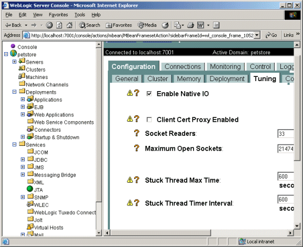Open the Memory sub-tab
The height and width of the screenshot is (247, 303).
pyautogui.click(x=189, y=78)
